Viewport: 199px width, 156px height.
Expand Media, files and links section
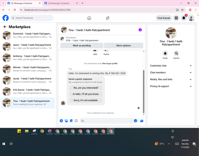coord(171,79)
